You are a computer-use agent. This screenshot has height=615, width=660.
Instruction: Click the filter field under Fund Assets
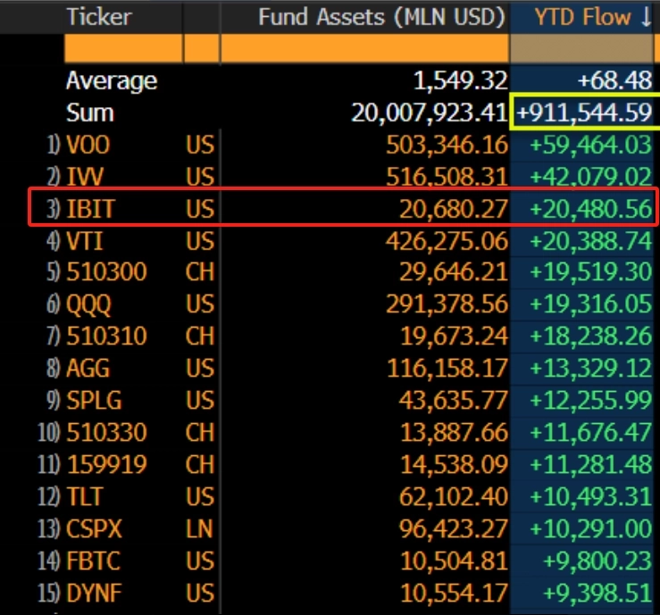coord(363,48)
